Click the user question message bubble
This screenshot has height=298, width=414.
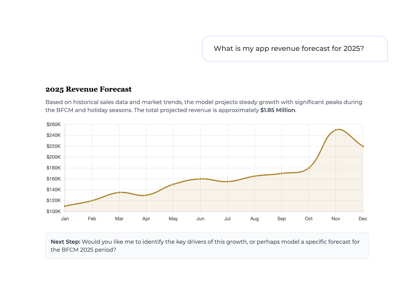(x=295, y=49)
